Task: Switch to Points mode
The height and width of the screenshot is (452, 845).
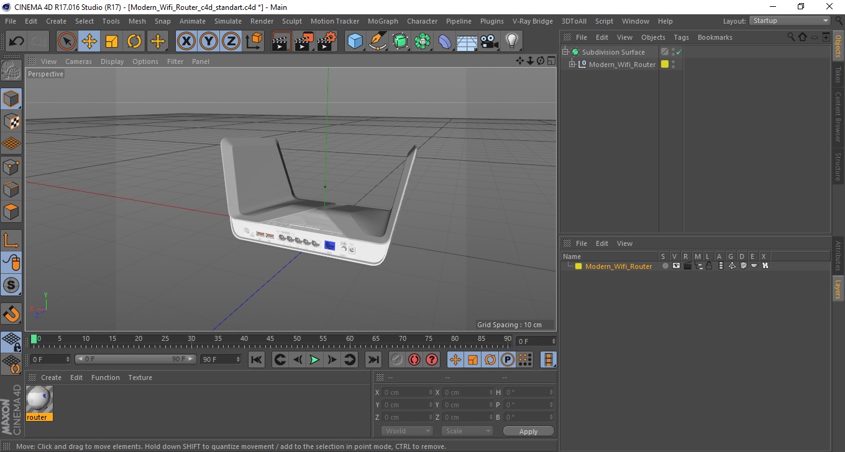Action: (11, 166)
